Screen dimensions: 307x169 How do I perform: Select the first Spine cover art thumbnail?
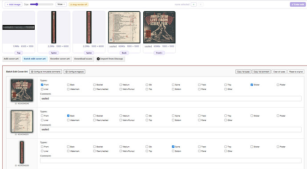coord(54,28)
